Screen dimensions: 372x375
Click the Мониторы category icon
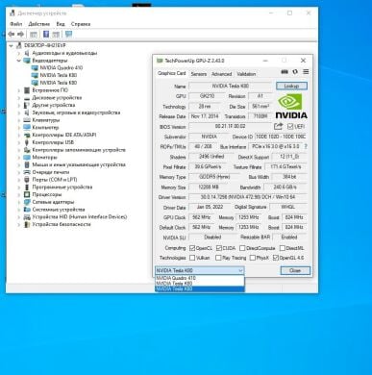(27, 158)
